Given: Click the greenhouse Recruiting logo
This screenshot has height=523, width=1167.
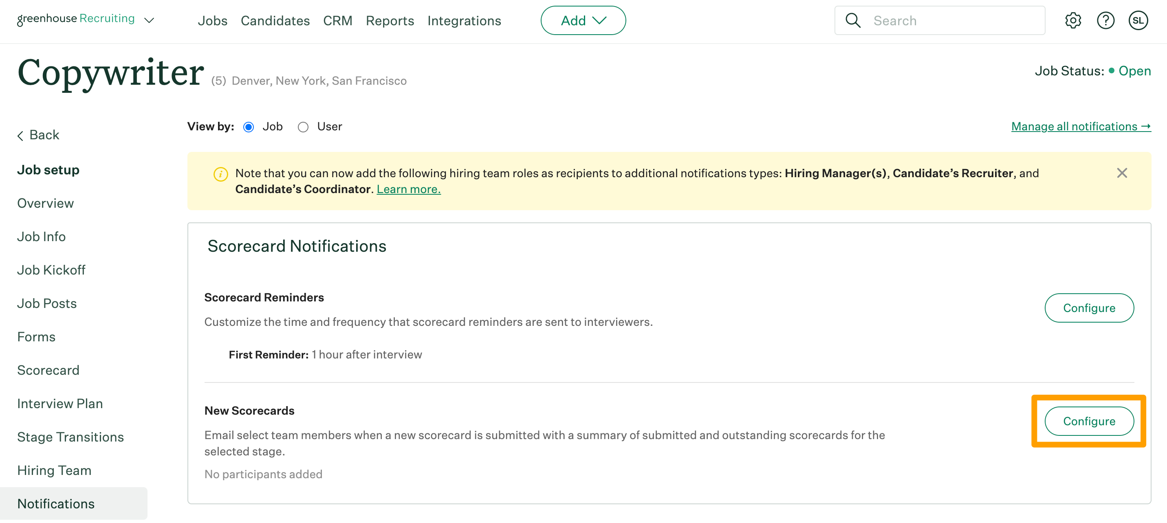Looking at the screenshot, I should 76,19.
